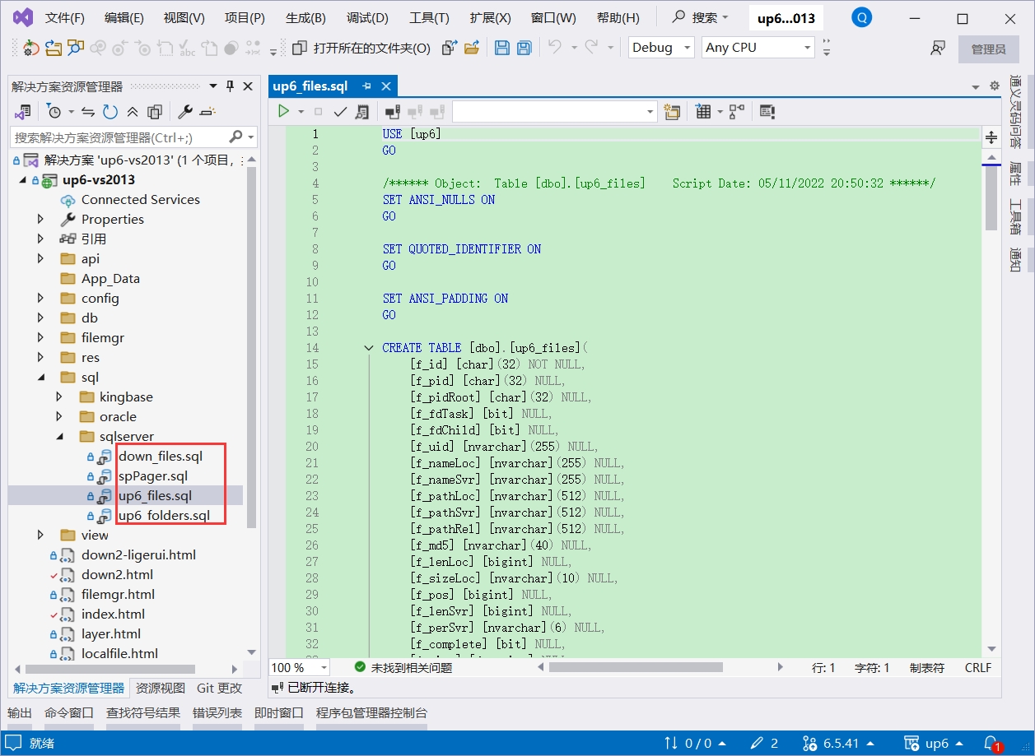Screen dimensions: 1035x756
Task: Toggle the Solution Explorer auto-hide pin
Action: point(230,86)
